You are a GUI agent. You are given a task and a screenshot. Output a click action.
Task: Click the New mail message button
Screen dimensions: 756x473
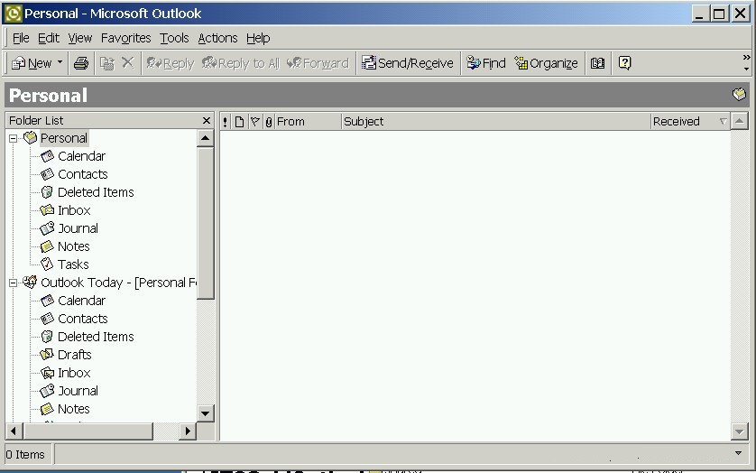[x=32, y=63]
